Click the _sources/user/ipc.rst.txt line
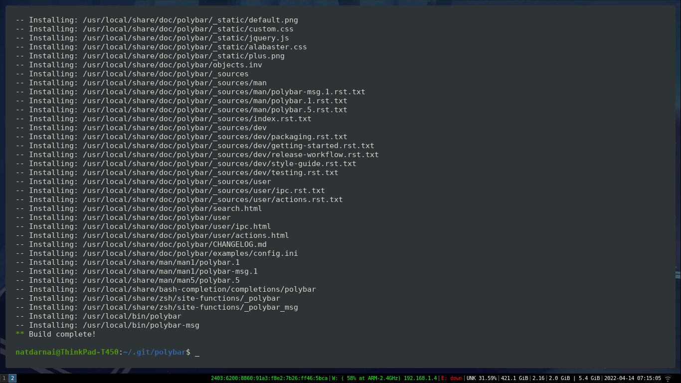This screenshot has width=681, height=383. coord(170,191)
